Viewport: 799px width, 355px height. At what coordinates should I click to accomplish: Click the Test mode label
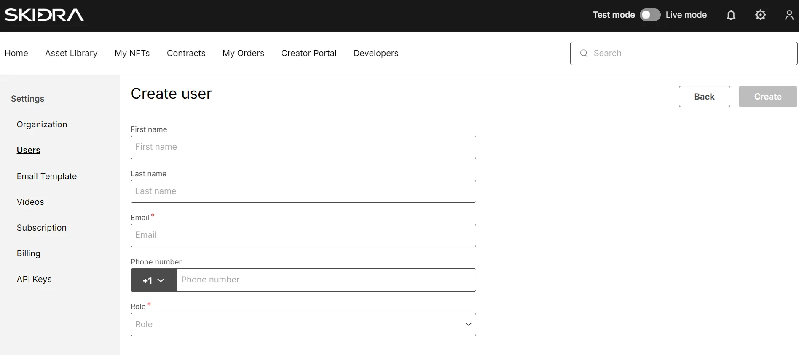pos(614,15)
